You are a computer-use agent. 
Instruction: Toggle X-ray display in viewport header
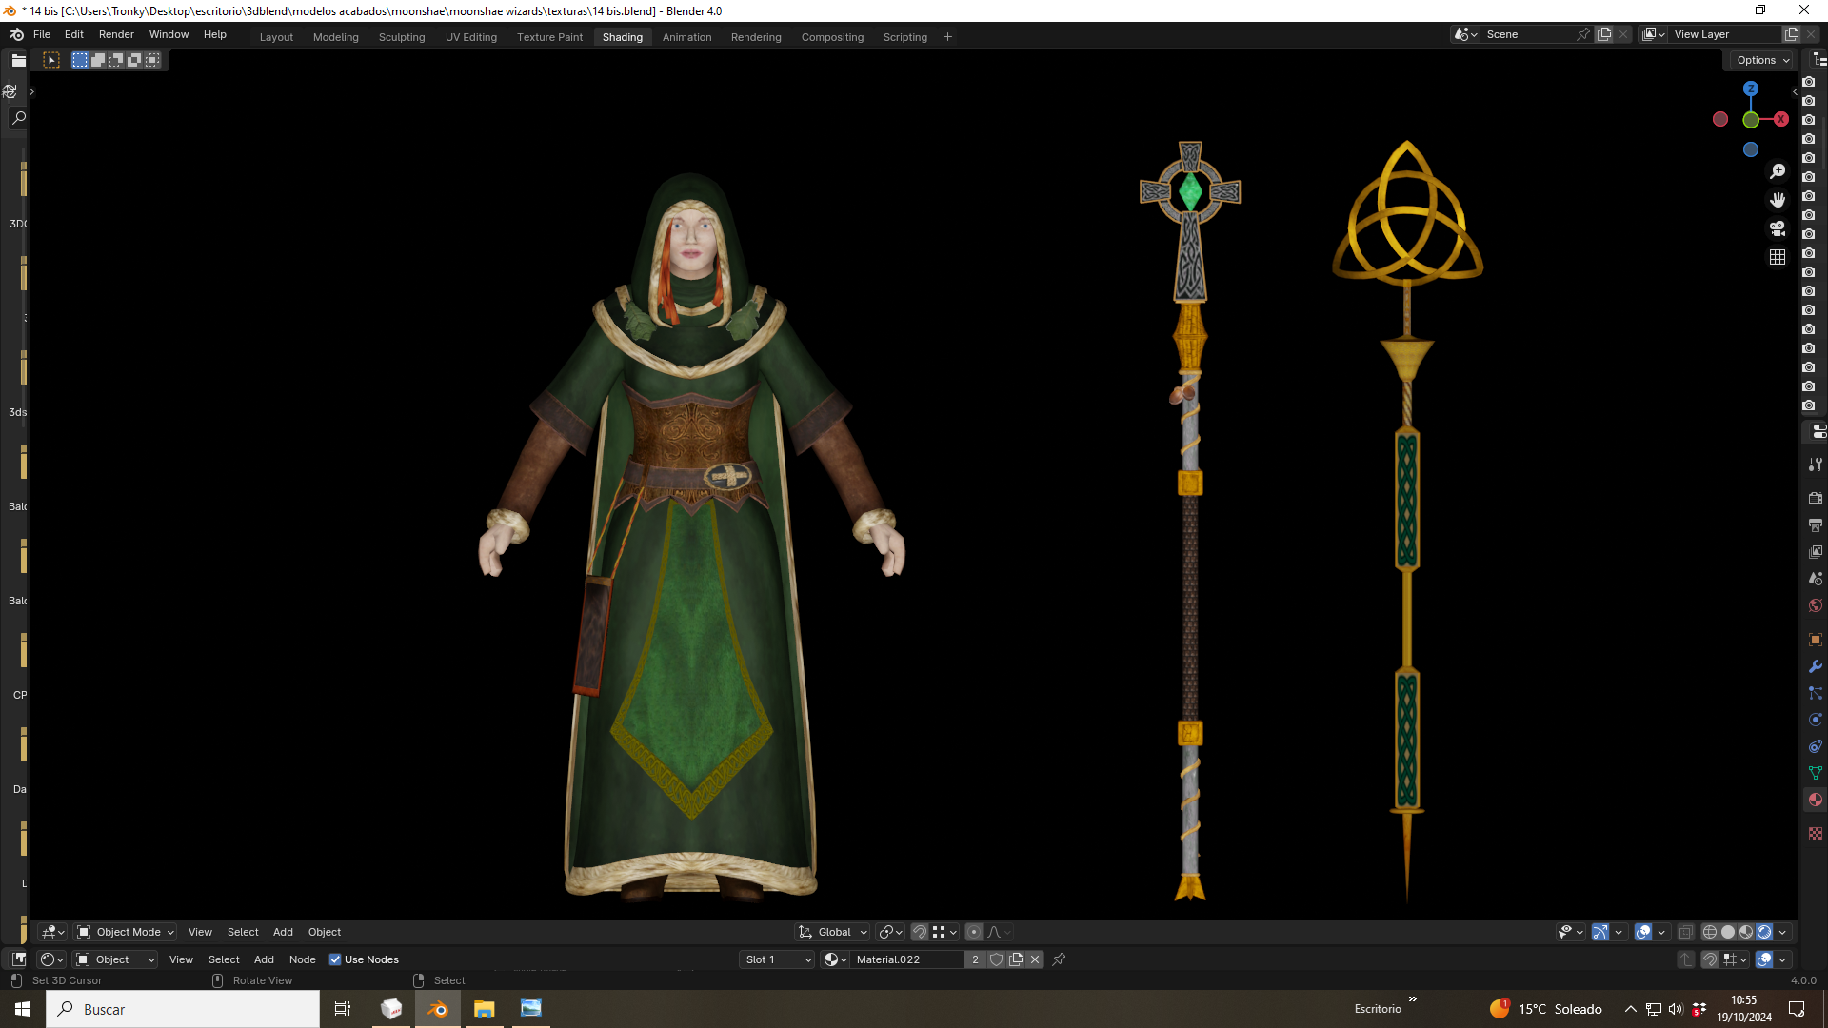click(x=1686, y=932)
